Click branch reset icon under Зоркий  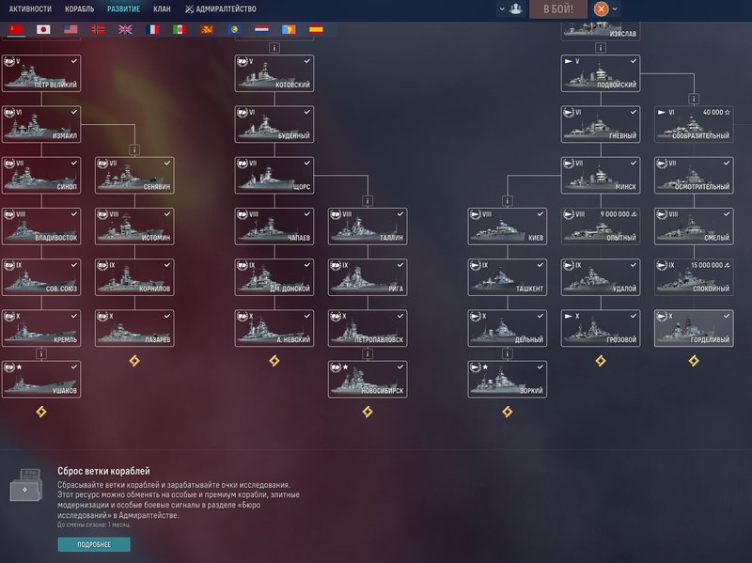(508, 412)
